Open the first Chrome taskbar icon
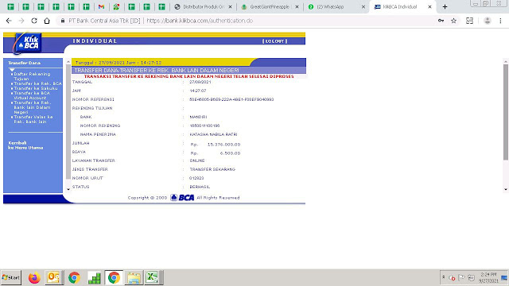The image size is (509, 286). click(x=74, y=278)
